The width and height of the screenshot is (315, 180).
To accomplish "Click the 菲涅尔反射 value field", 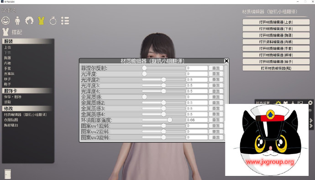I will [197, 68].
